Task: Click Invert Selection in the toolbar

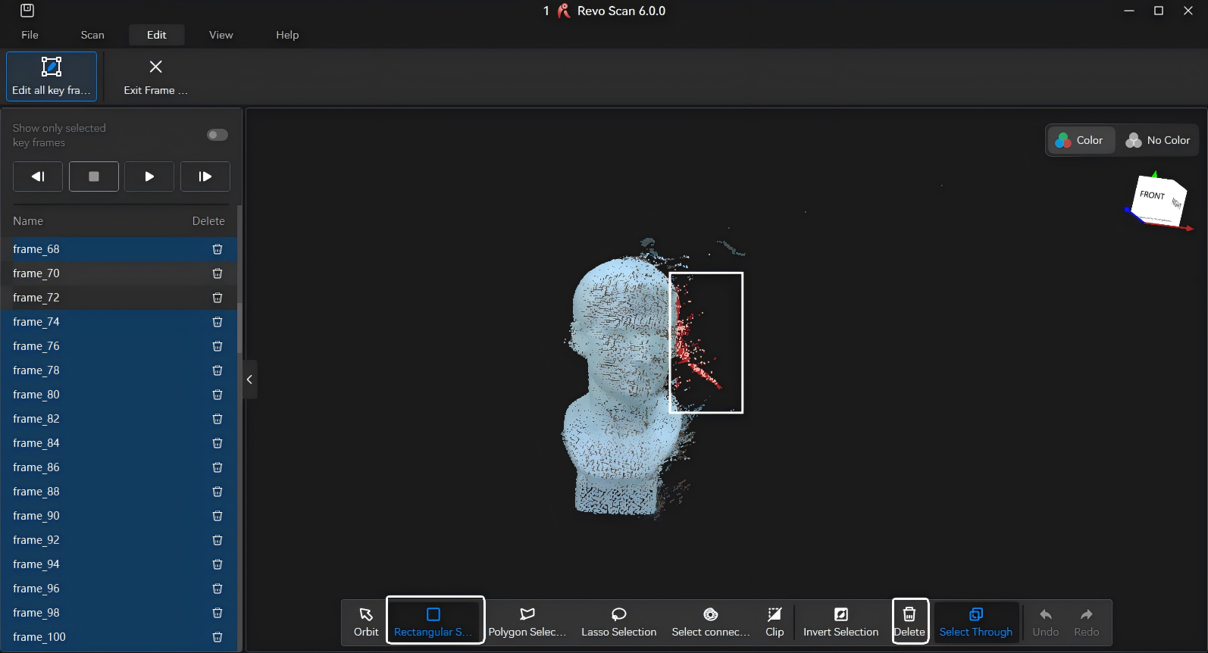Action: [840, 621]
